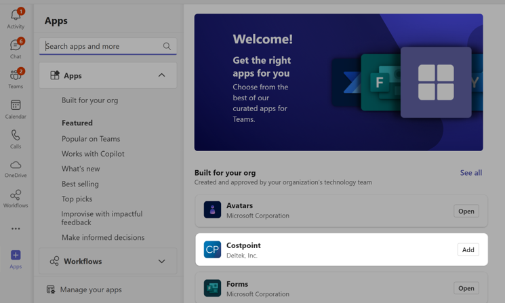Click the three-dots more apps icon
This screenshot has height=303, width=505.
(15, 228)
